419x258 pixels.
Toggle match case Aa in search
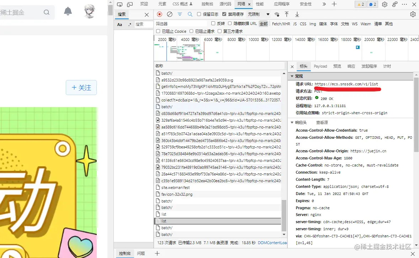tap(120, 25)
